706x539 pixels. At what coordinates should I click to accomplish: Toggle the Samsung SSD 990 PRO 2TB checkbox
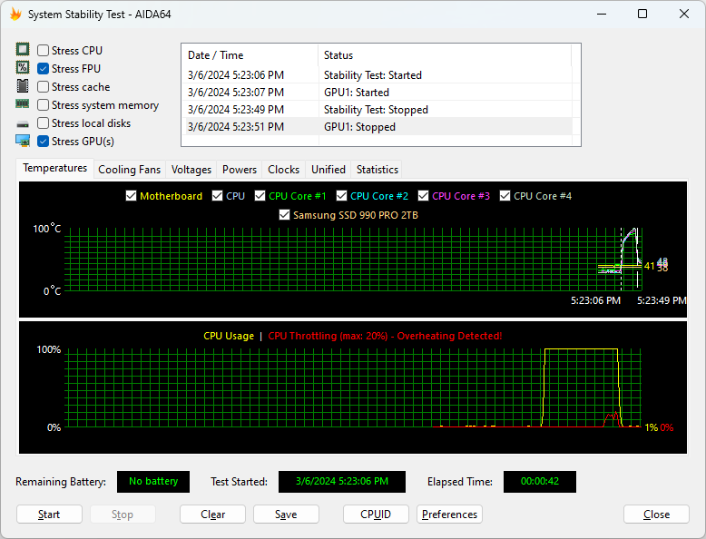[x=285, y=215]
